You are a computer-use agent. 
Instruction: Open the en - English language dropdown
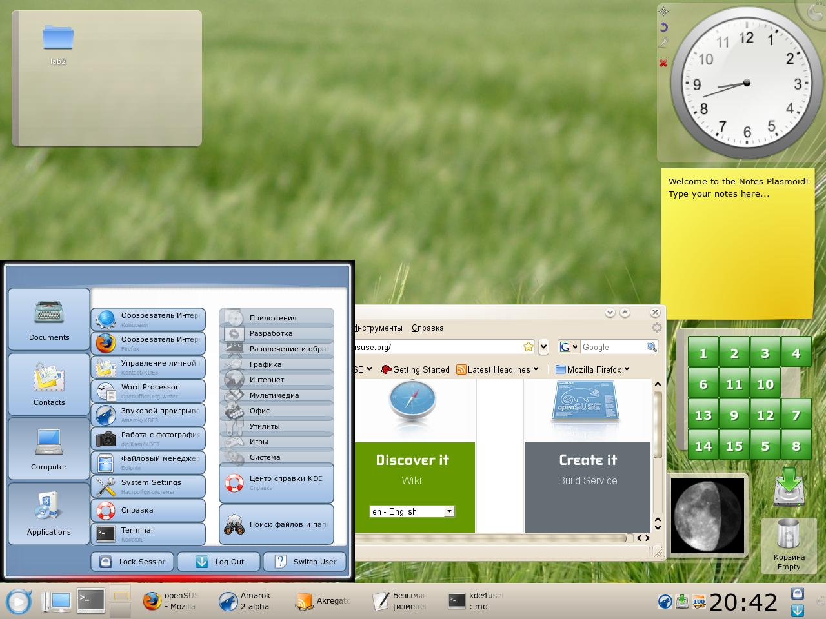tap(412, 511)
